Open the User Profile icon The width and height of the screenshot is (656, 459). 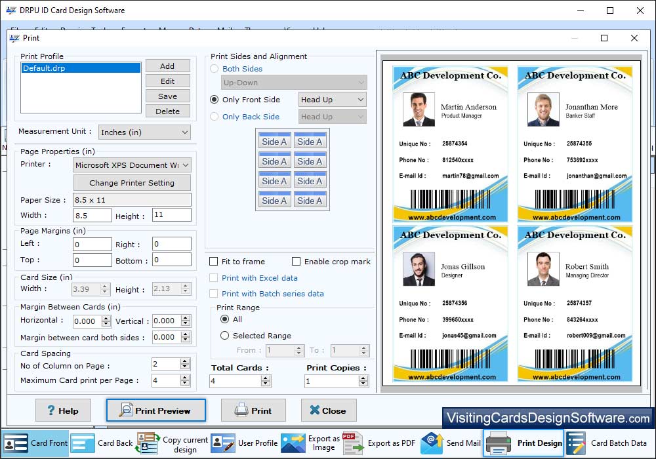click(222, 443)
